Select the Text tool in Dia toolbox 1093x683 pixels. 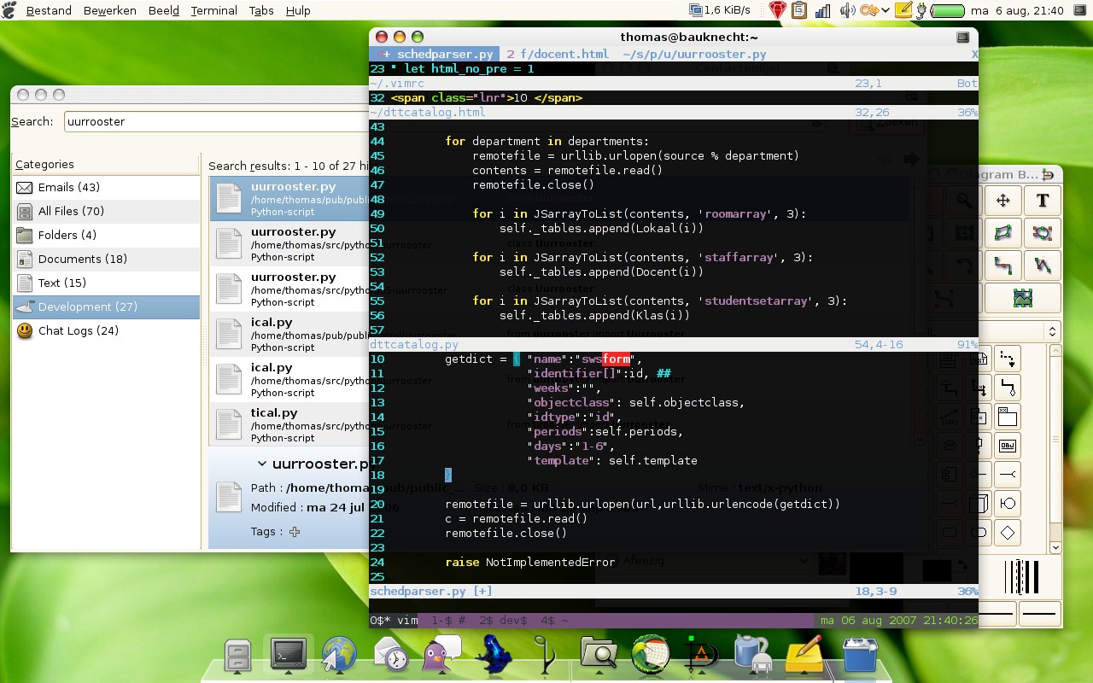coord(1043,201)
